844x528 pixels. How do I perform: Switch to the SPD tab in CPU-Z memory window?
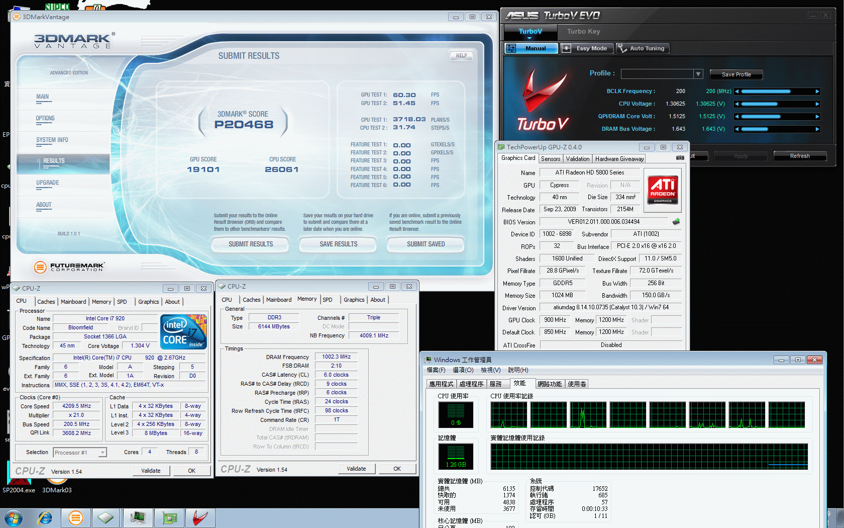(328, 300)
